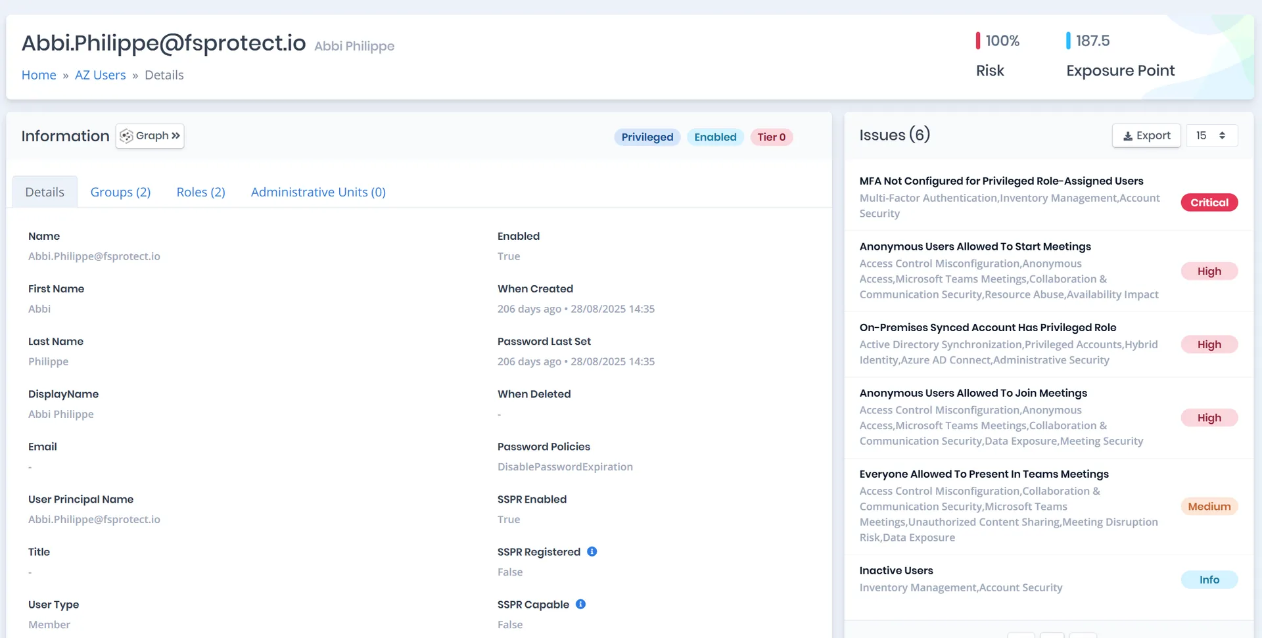This screenshot has height=638, width=1262.
Task: Navigate to AZ Users breadcrumb
Action: 100,75
